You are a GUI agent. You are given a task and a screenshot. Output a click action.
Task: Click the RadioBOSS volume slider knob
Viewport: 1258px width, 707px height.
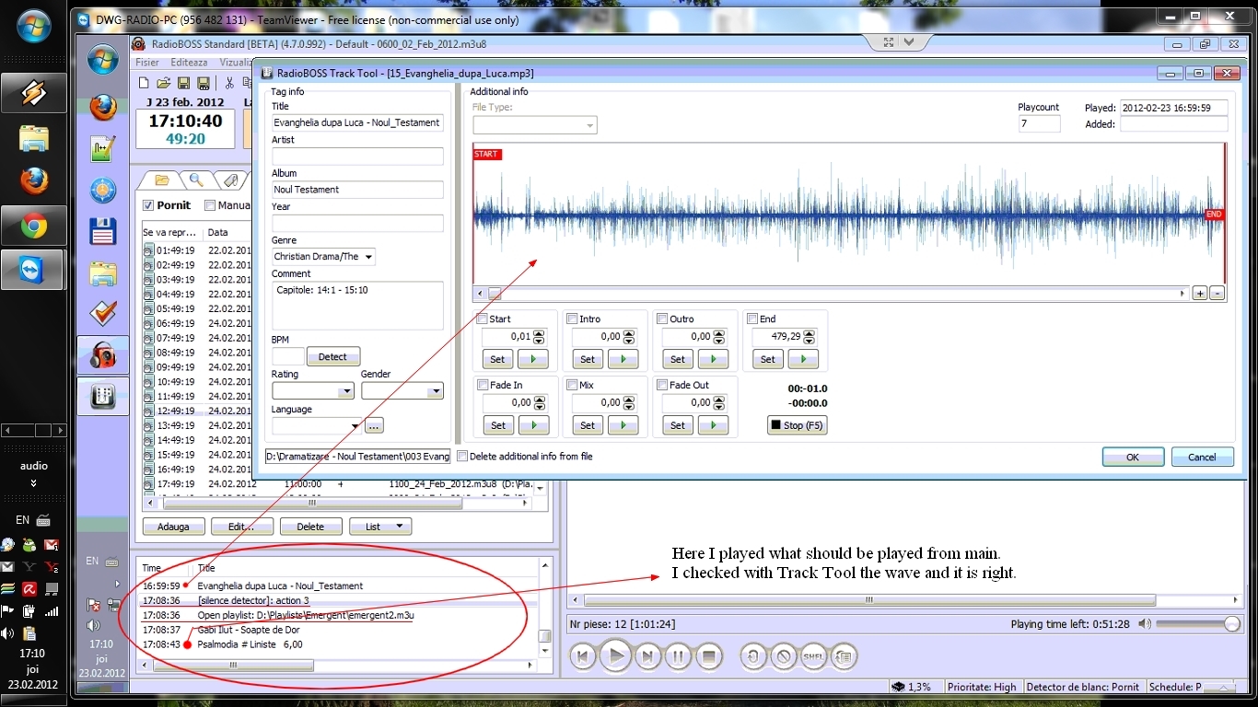pyautogui.click(x=1232, y=624)
